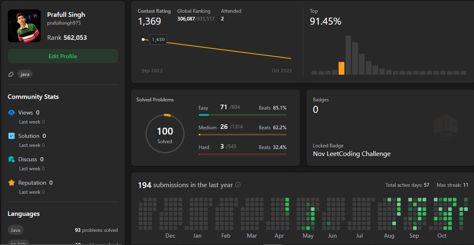This screenshot has height=245, width=474.
Task: Click the Reputation stat label
Action: click(32, 183)
